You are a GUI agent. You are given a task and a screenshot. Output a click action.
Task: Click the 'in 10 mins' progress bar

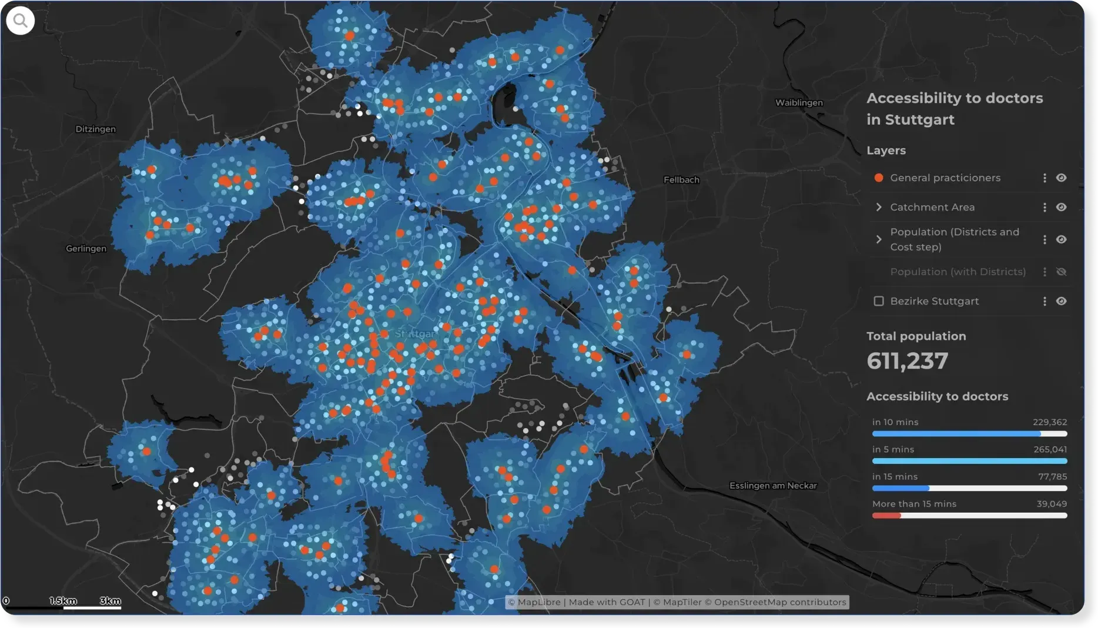969,434
